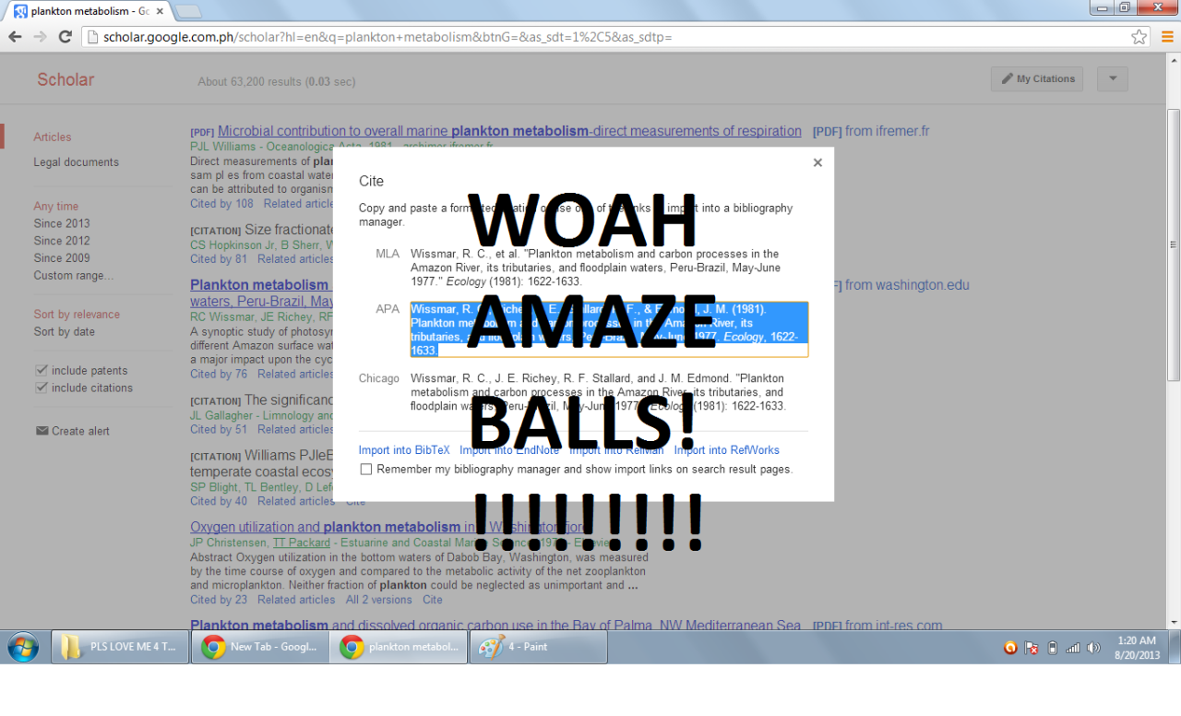
Task: Switch to New Tab - Google Chrome taskbar item
Action: 260,647
